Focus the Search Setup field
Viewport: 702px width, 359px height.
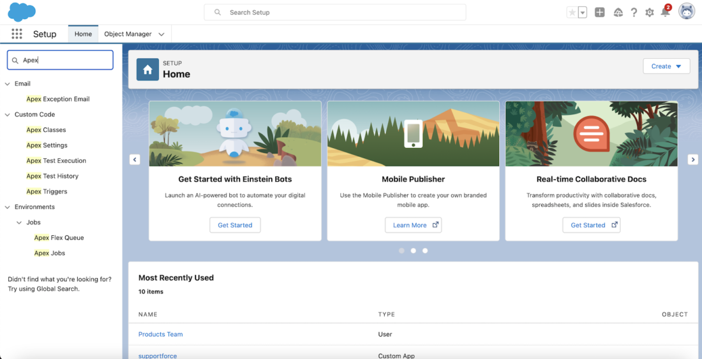(335, 13)
